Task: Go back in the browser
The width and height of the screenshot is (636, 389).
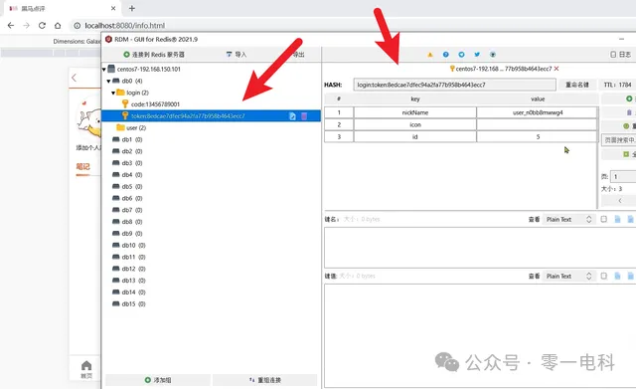Action: tap(11, 25)
